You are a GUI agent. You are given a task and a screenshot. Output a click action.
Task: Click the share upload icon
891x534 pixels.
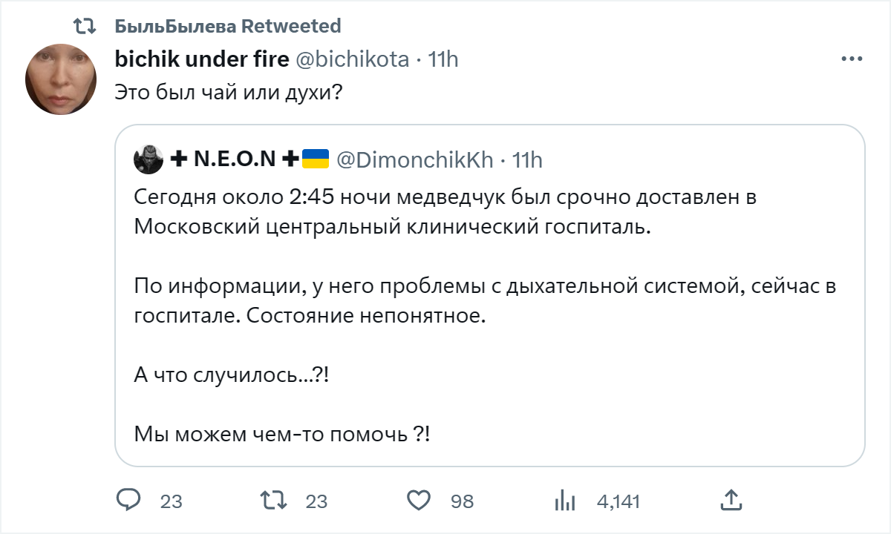[730, 501]
